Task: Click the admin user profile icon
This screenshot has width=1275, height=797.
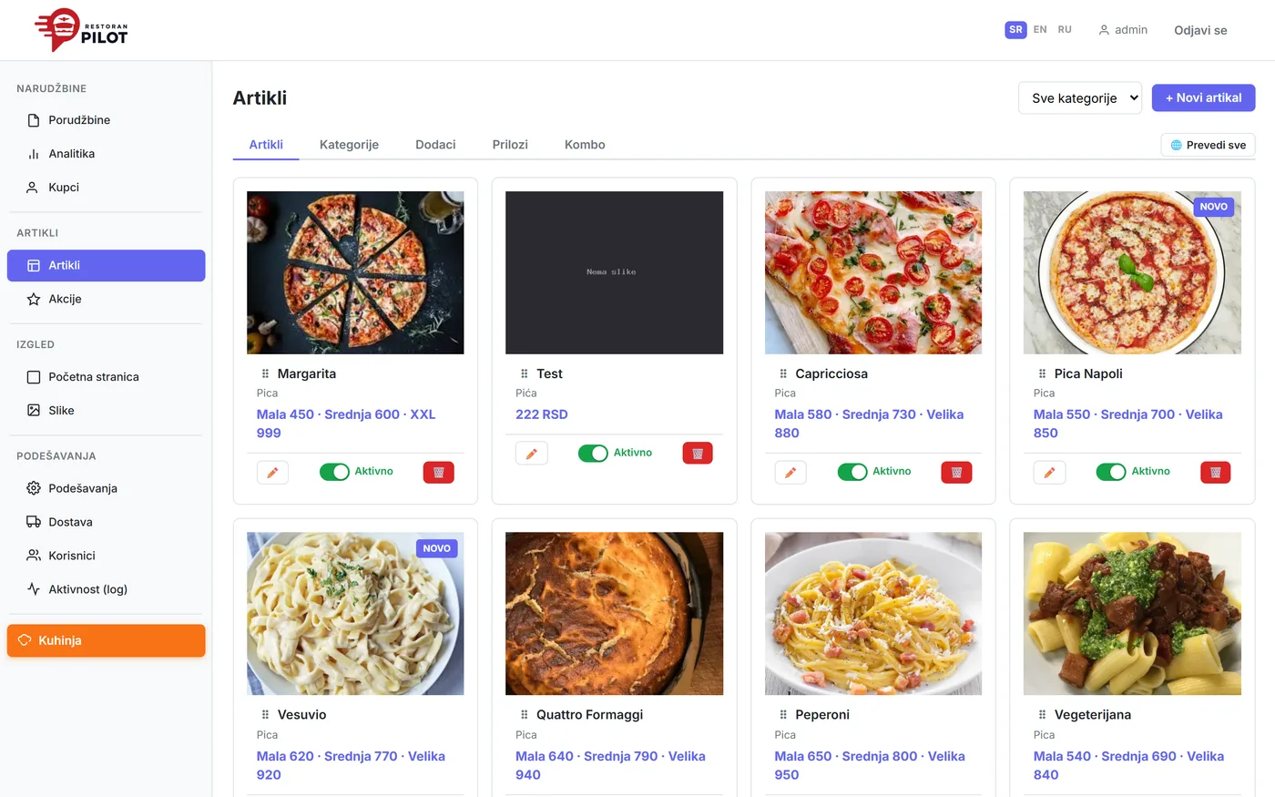Action: point(1104,30)
